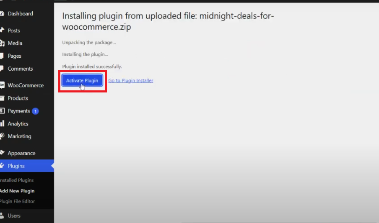Click the WooCommerce logo icon
379x223 pixels.
coord(2,85)
